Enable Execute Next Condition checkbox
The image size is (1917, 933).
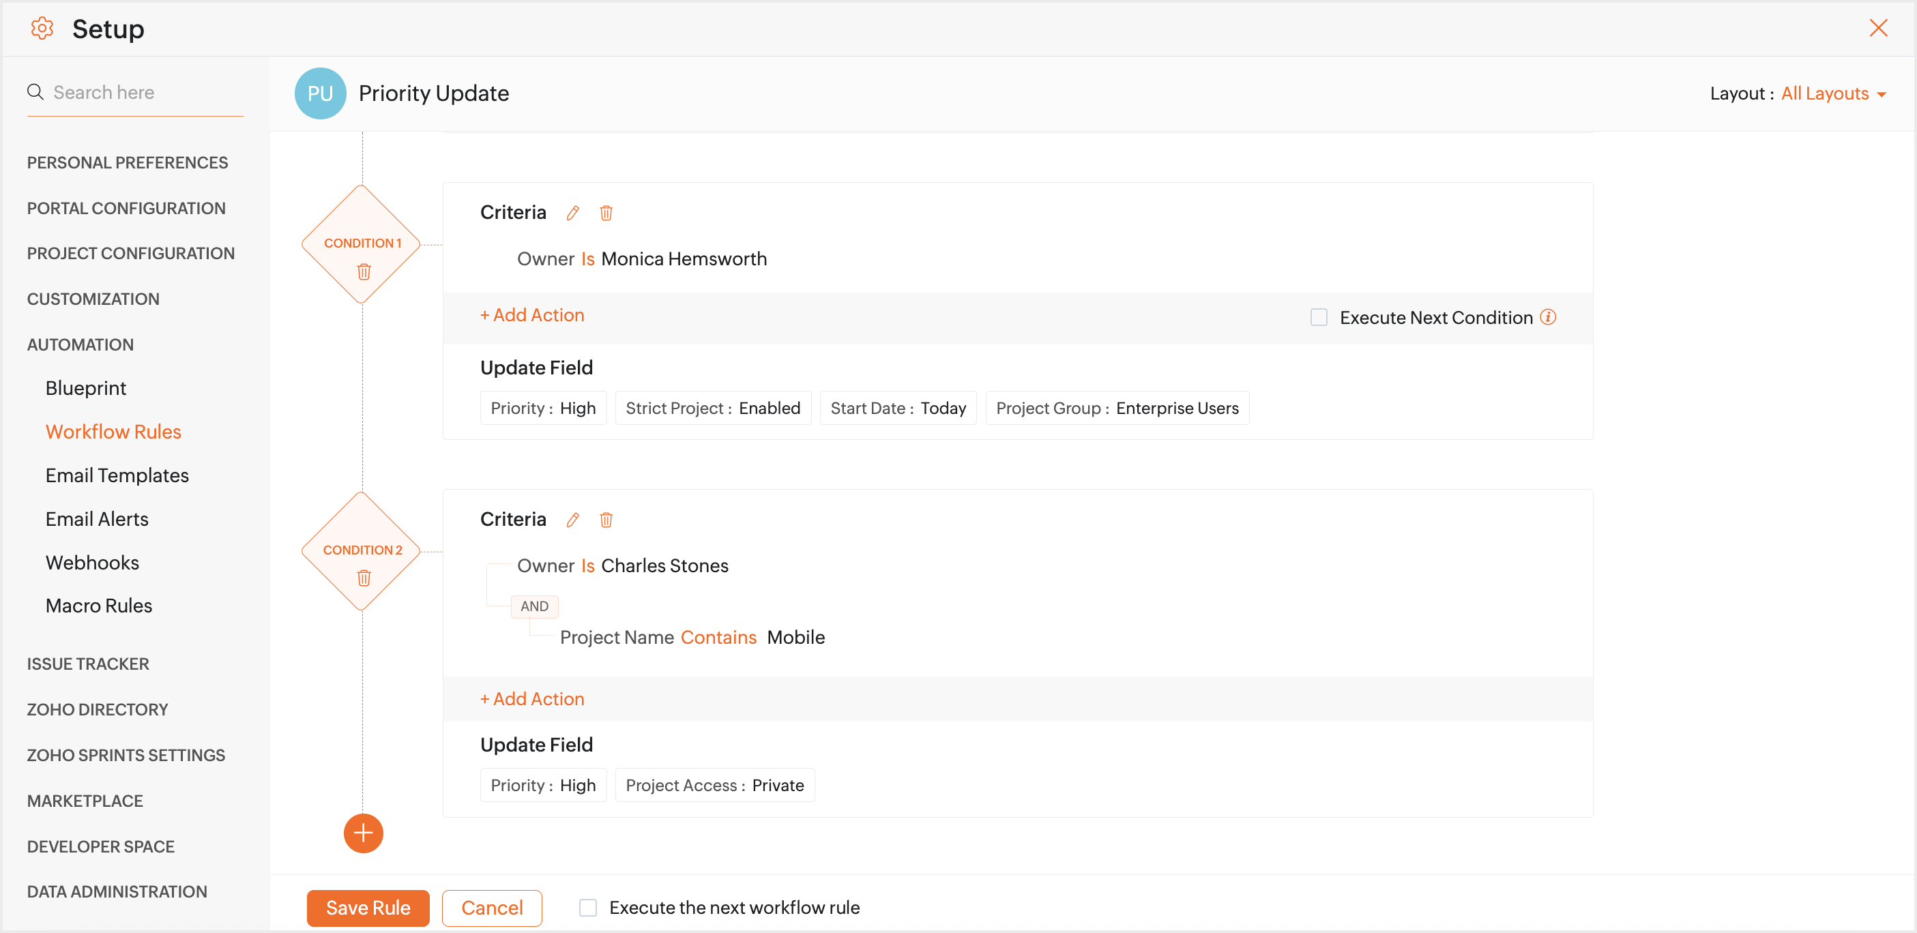1319,318
